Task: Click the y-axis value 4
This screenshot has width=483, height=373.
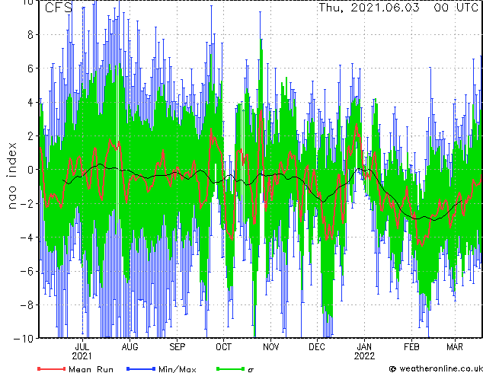Action: [30, 102]
